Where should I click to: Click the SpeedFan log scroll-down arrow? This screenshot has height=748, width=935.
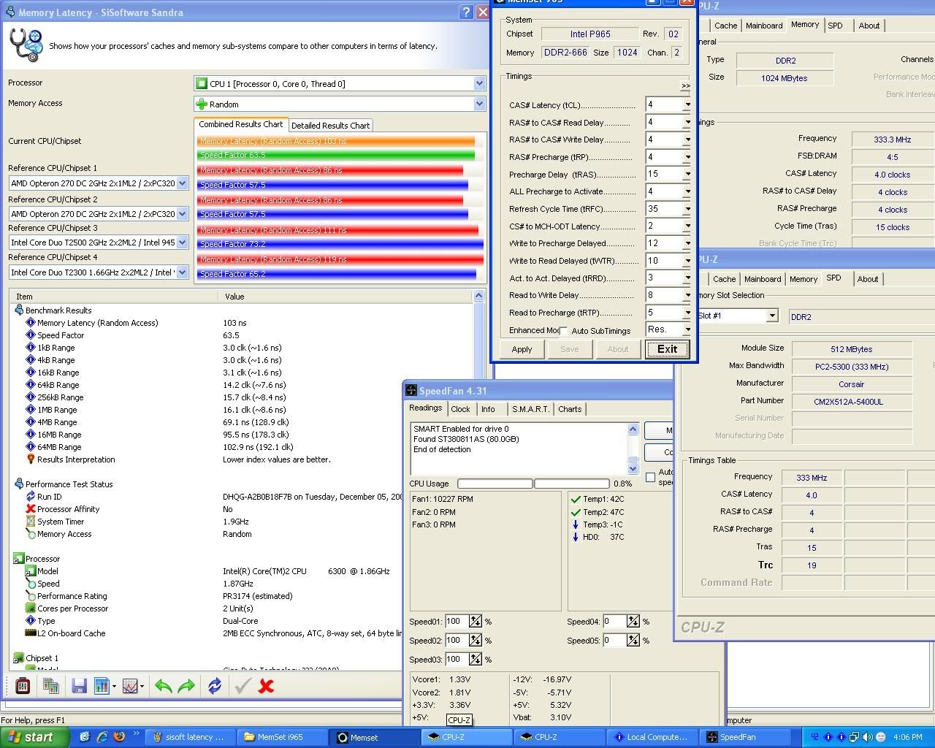633,468
